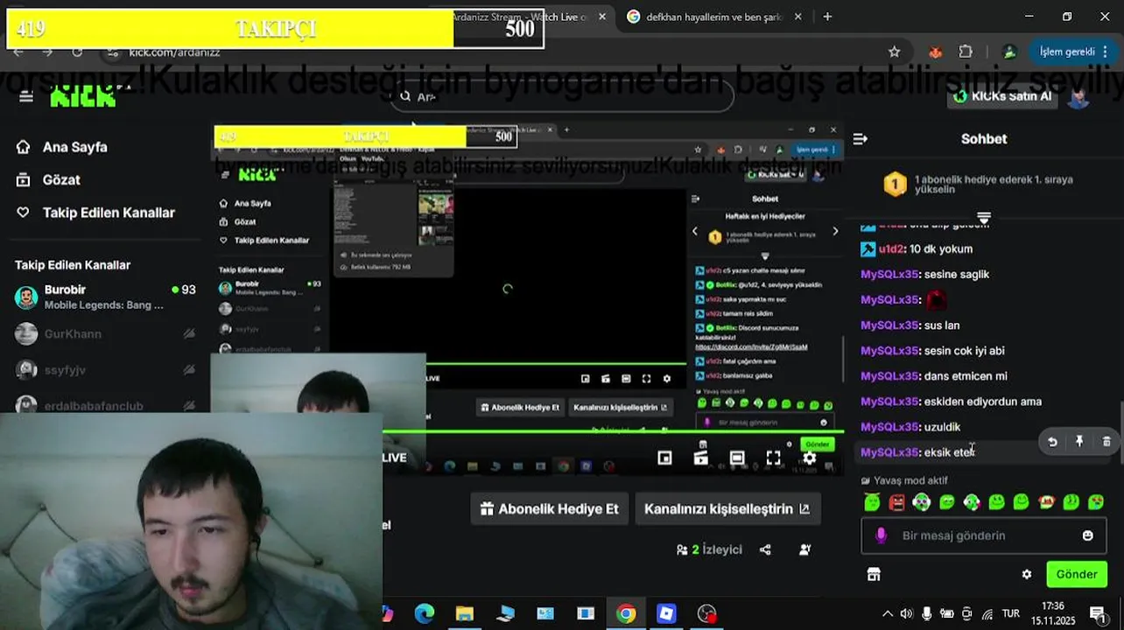
Task: Send the message with Gönder button
Action: [1077, 575]
